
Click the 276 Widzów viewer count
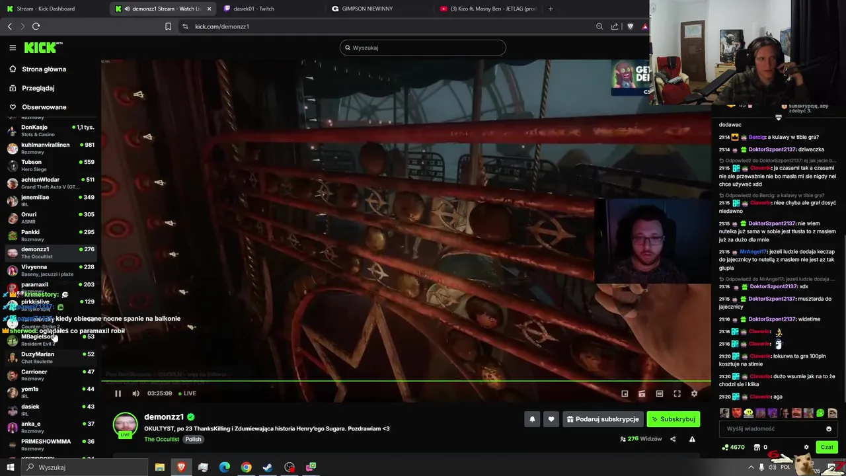pos(641,439)
